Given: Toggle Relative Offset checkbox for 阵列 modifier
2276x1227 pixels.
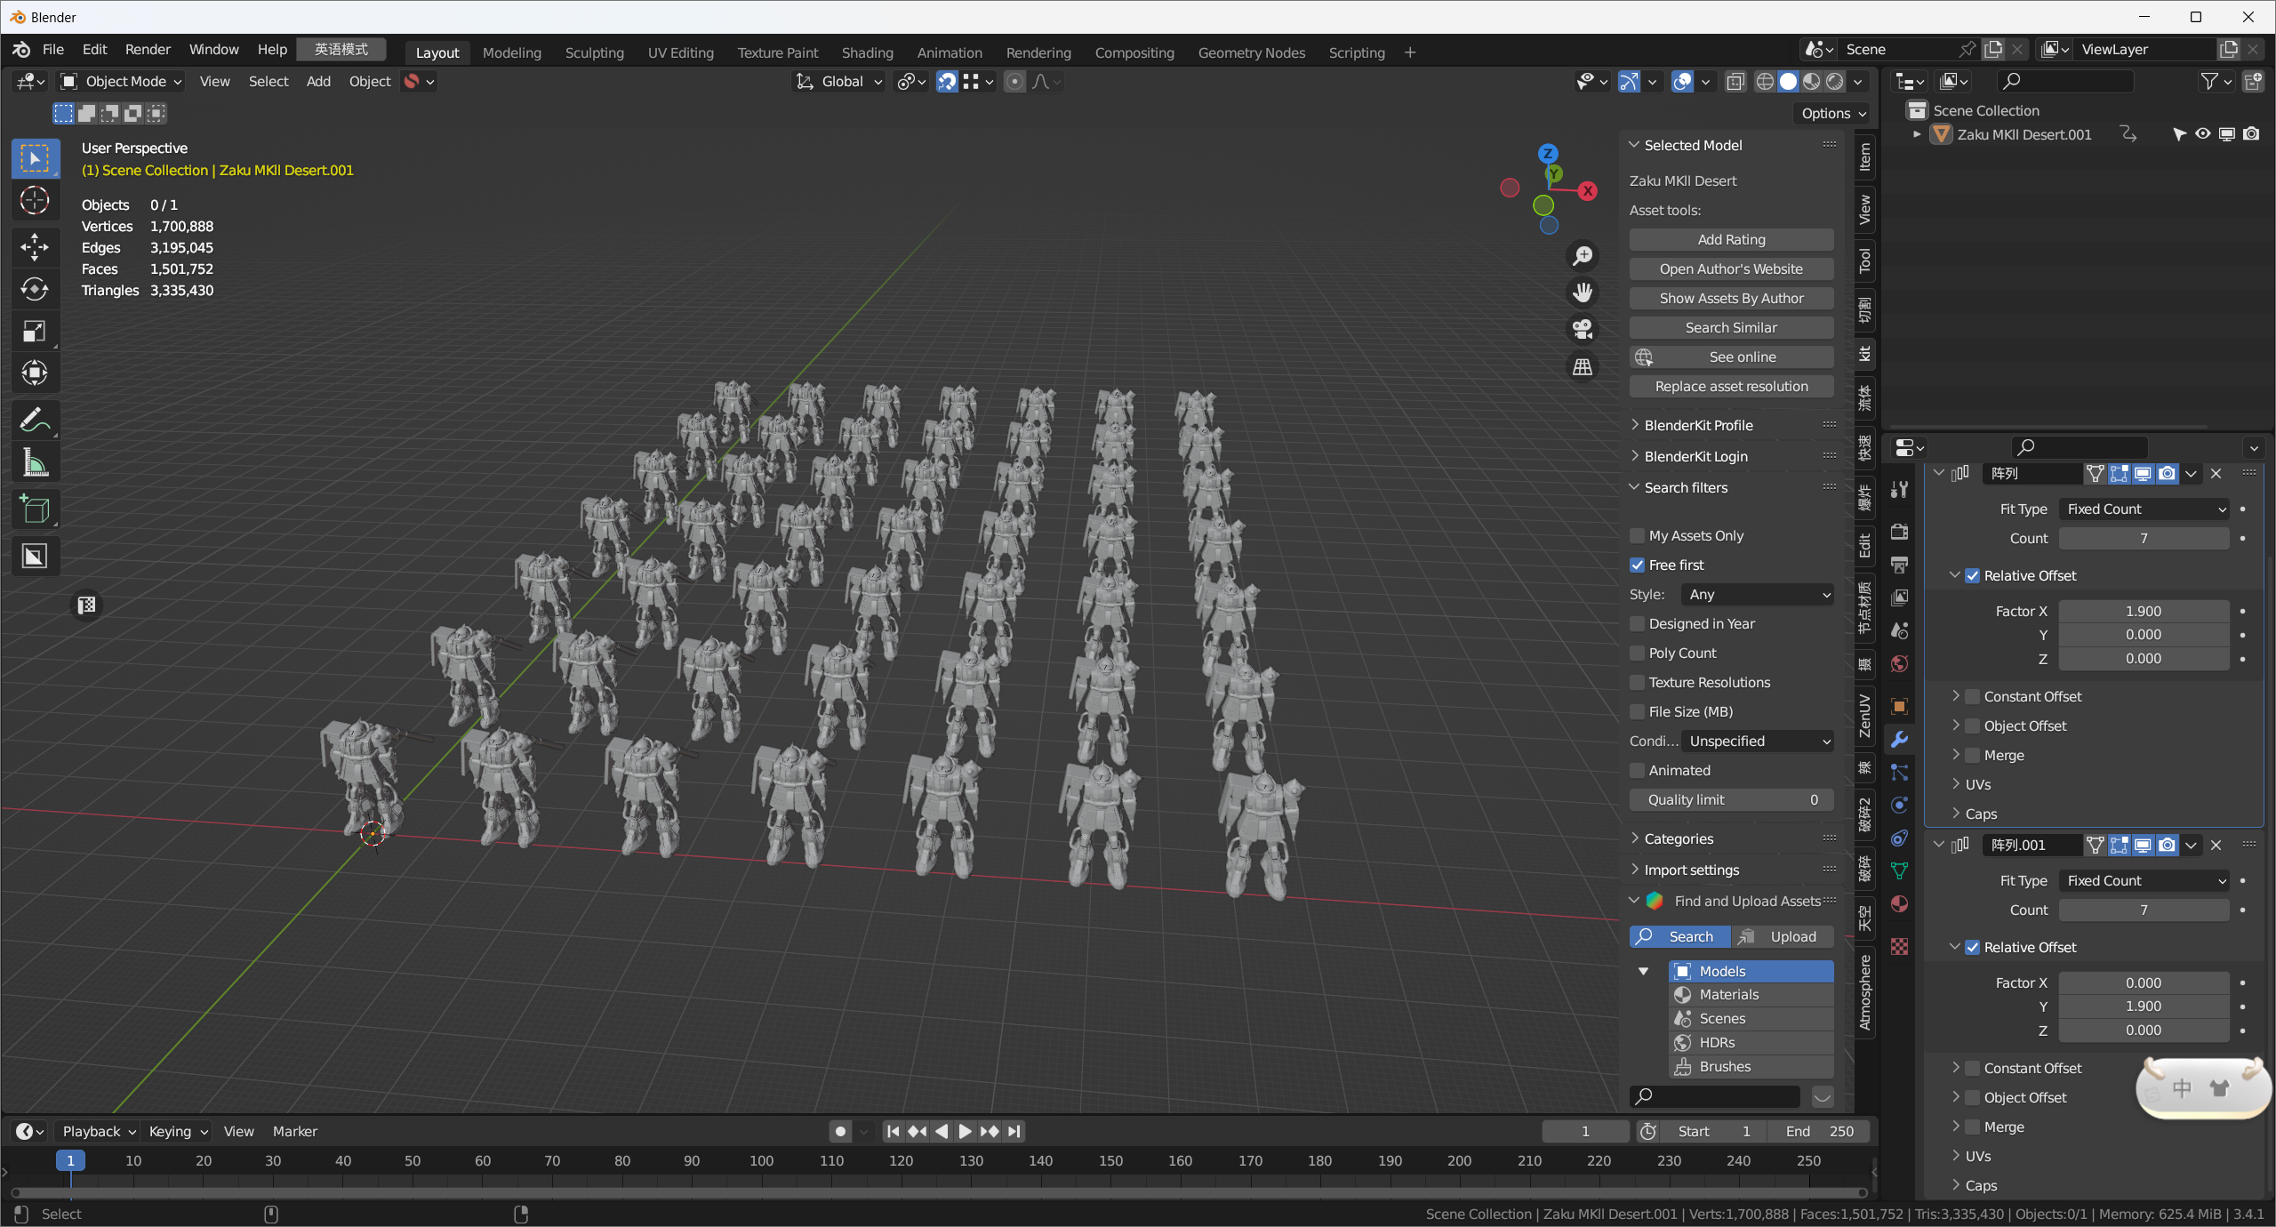Looking at the screenshot, I should coord(1973,575).
